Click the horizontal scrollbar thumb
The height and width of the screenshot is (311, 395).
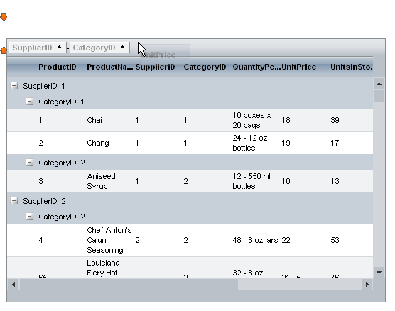click(x=129, y=284)
